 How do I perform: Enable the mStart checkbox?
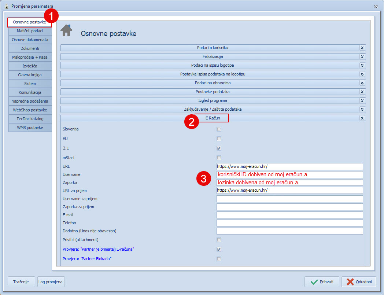[x=219, y=158]
